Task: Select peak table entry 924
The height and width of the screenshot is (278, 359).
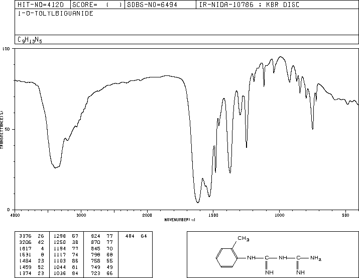Action: point(102,236)
